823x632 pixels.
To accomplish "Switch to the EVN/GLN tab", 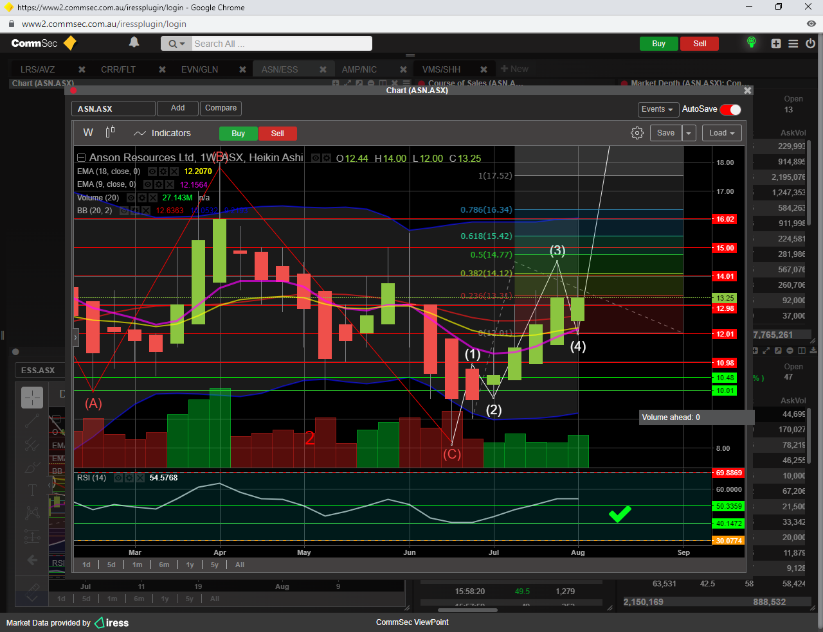I will [x=199, y=69].
